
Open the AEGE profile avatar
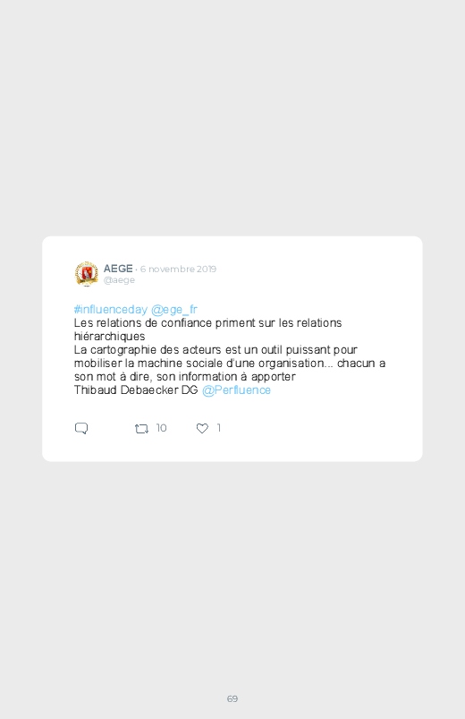pyautogui.click(x=87, y=274)
